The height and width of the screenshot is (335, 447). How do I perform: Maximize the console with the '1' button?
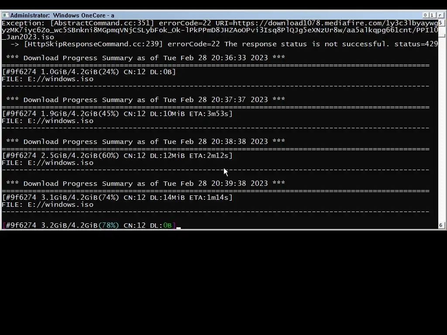point(432,15)
